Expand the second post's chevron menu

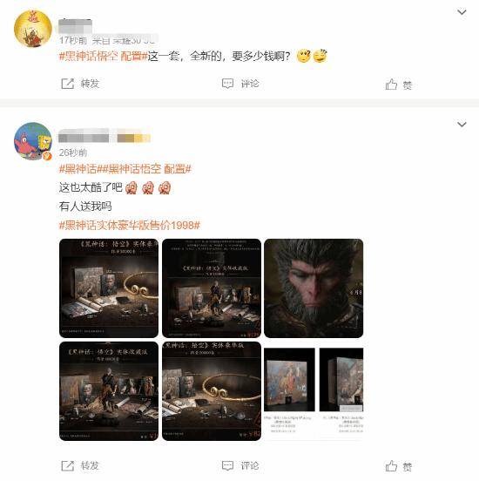pos(462,125)
